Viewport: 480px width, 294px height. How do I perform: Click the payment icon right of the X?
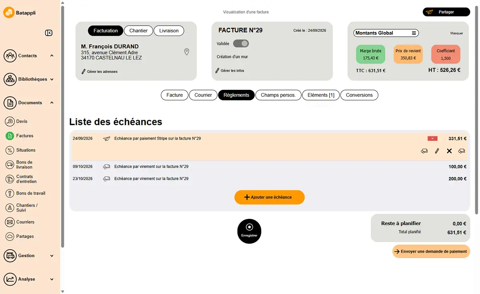(462, 151)
